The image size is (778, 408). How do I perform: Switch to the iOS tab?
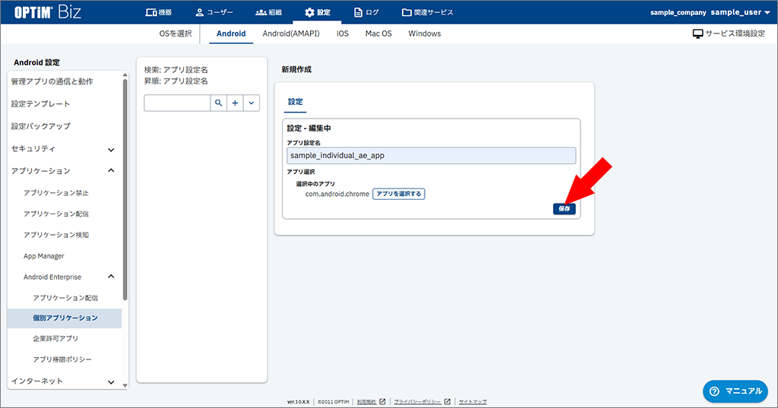[343, 33]
